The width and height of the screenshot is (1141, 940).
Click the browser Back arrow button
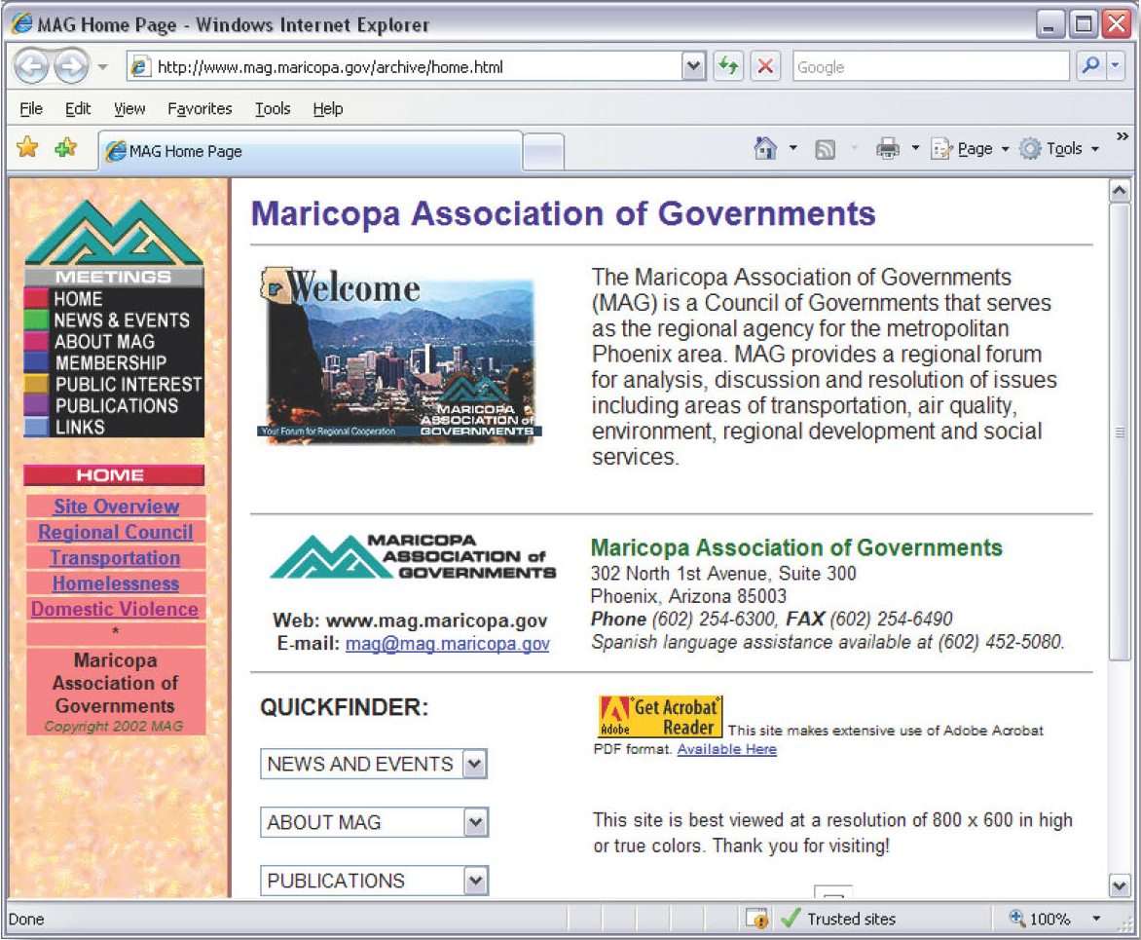point(32,67)
